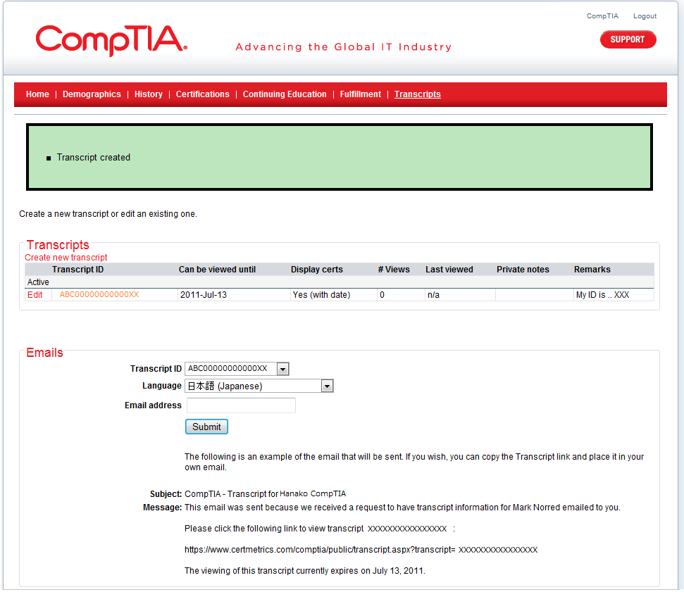Open the Demographics menu item
This screenshot has width=684, height=592.
pyautogui.click(x=92, y=94)
